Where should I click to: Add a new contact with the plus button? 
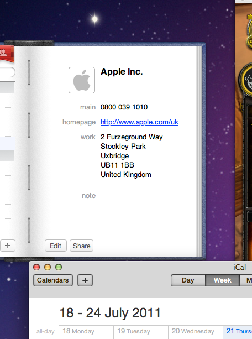click(8, 246)
